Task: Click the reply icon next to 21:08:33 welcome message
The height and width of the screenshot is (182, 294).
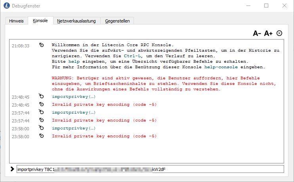Action: coord(42,45)
